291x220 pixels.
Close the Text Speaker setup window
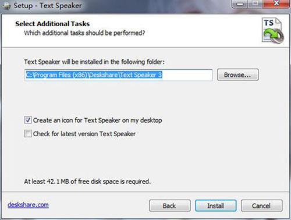point(276,4)
